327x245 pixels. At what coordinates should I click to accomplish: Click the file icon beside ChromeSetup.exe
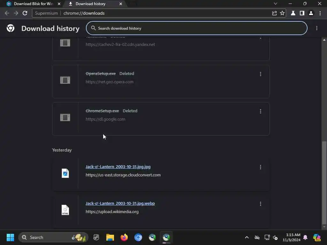tap(65, 117)
